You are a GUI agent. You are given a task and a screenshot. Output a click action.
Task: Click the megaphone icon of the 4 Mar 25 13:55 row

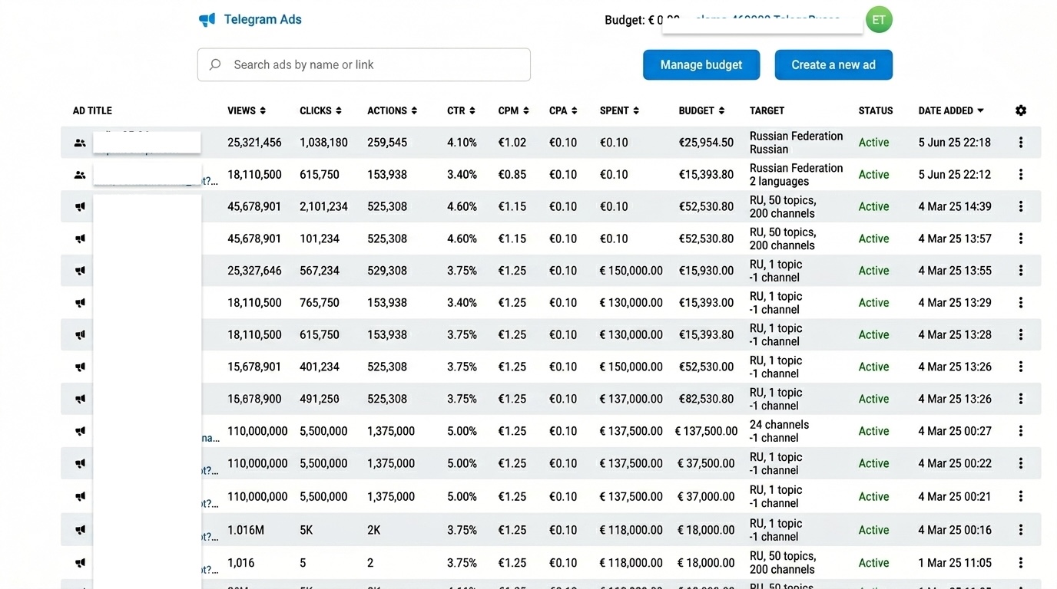click(80, 271)
